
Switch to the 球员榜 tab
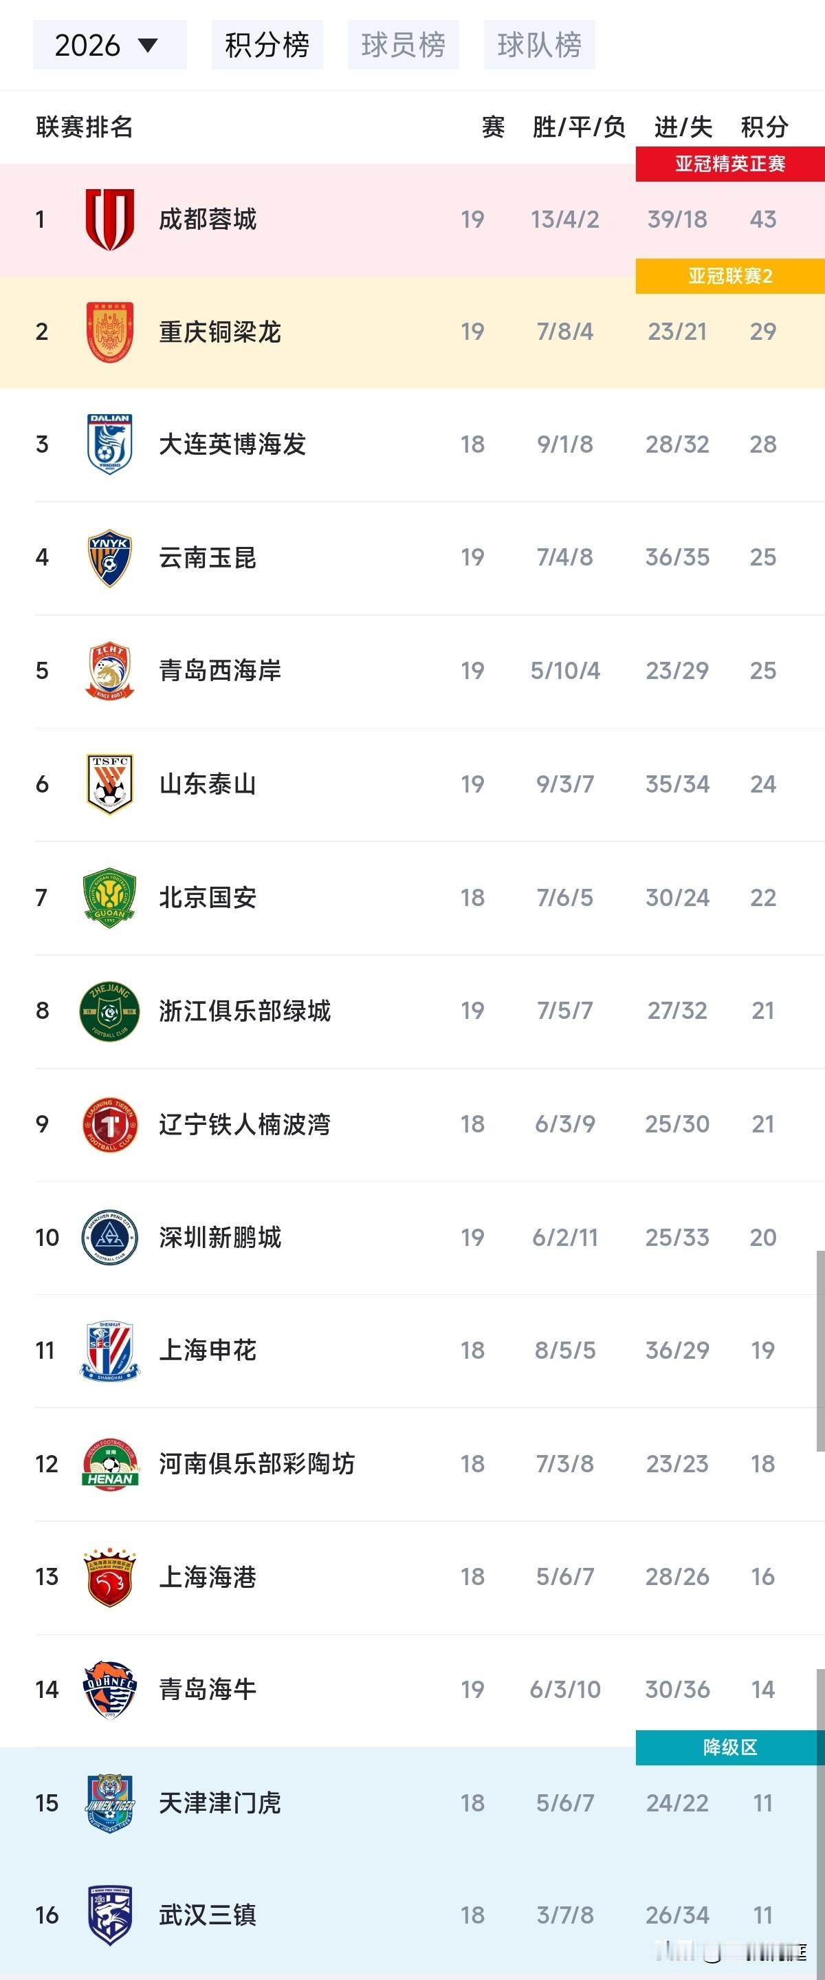[404, 45]
